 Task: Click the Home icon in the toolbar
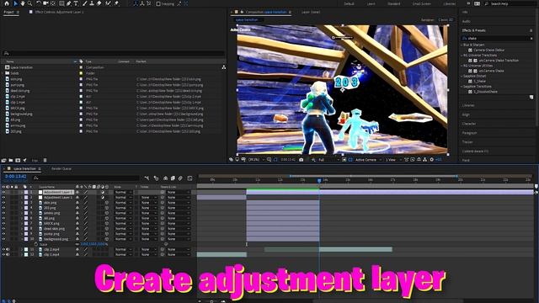pyautogui.click(x=7, y=3)
